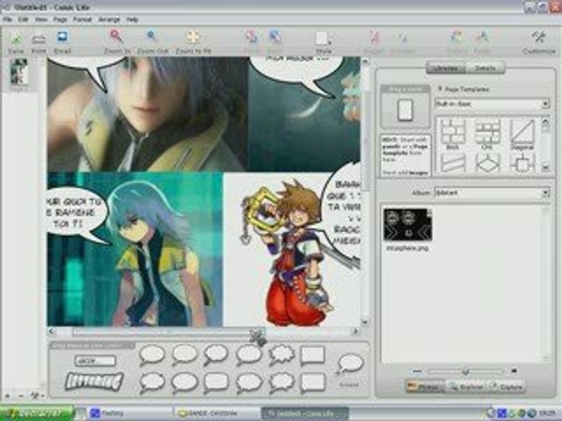Click the Save toolbar icon

point(16,38)
